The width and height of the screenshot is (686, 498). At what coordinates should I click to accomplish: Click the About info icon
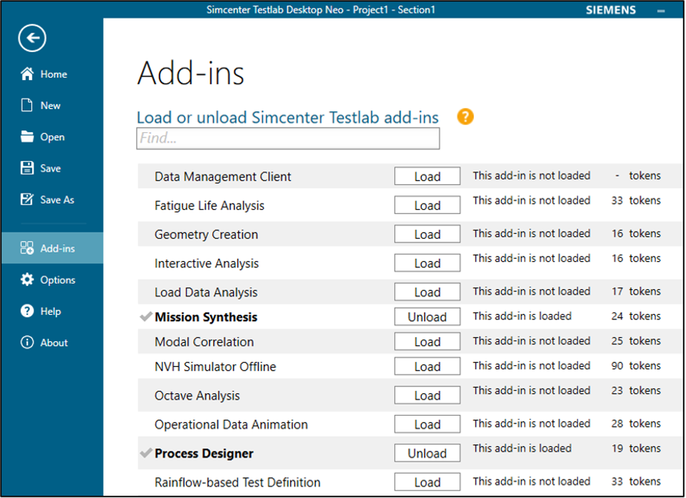coord(27,343)
